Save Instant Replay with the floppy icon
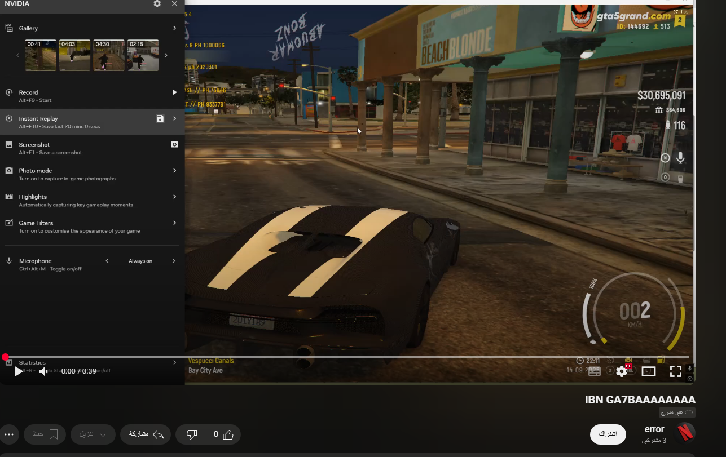The height and width of the screenshot is (457, 726). (160, 118)
